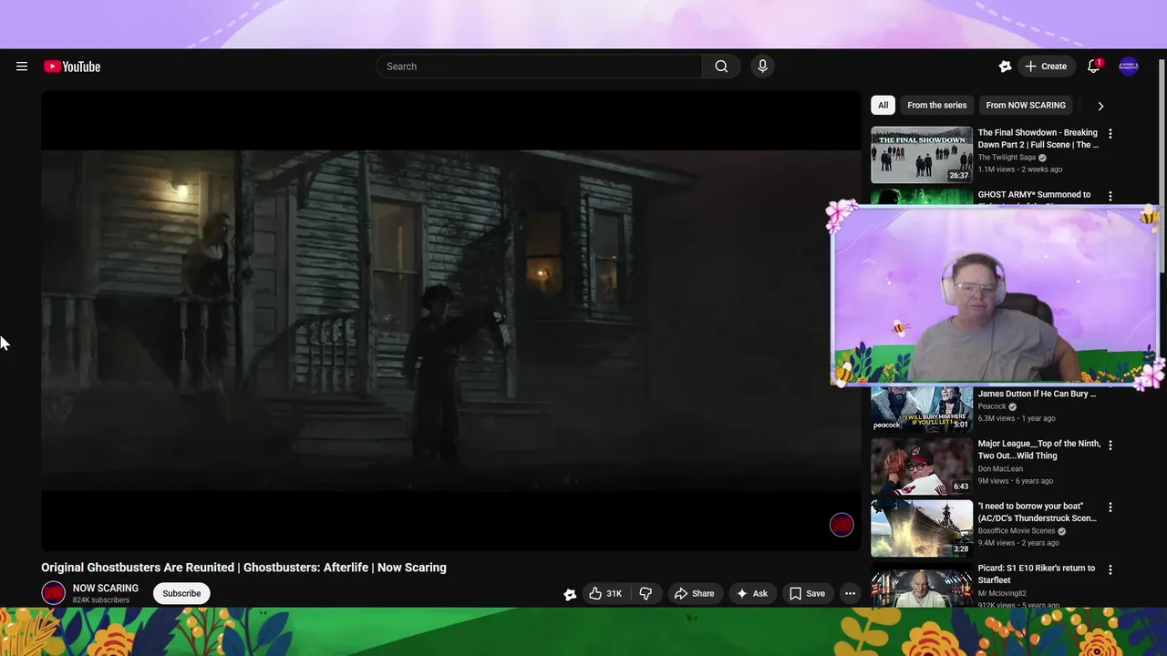Show more filter chips with arrow

coord(1100,106)
